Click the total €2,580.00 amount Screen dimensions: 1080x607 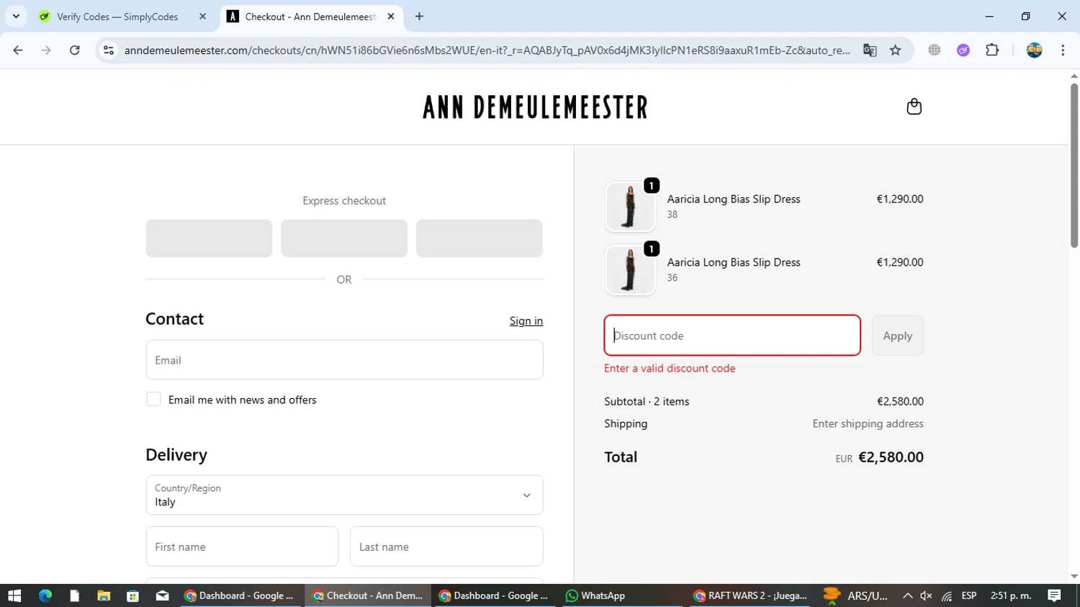(x=891, y=457)
